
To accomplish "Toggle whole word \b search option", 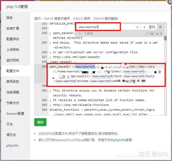I will tap(157, 34).
